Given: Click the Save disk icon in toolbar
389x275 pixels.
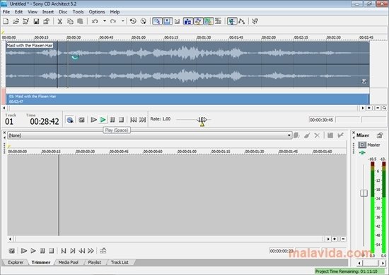Looking at the screenshot, I should [36, 22].
